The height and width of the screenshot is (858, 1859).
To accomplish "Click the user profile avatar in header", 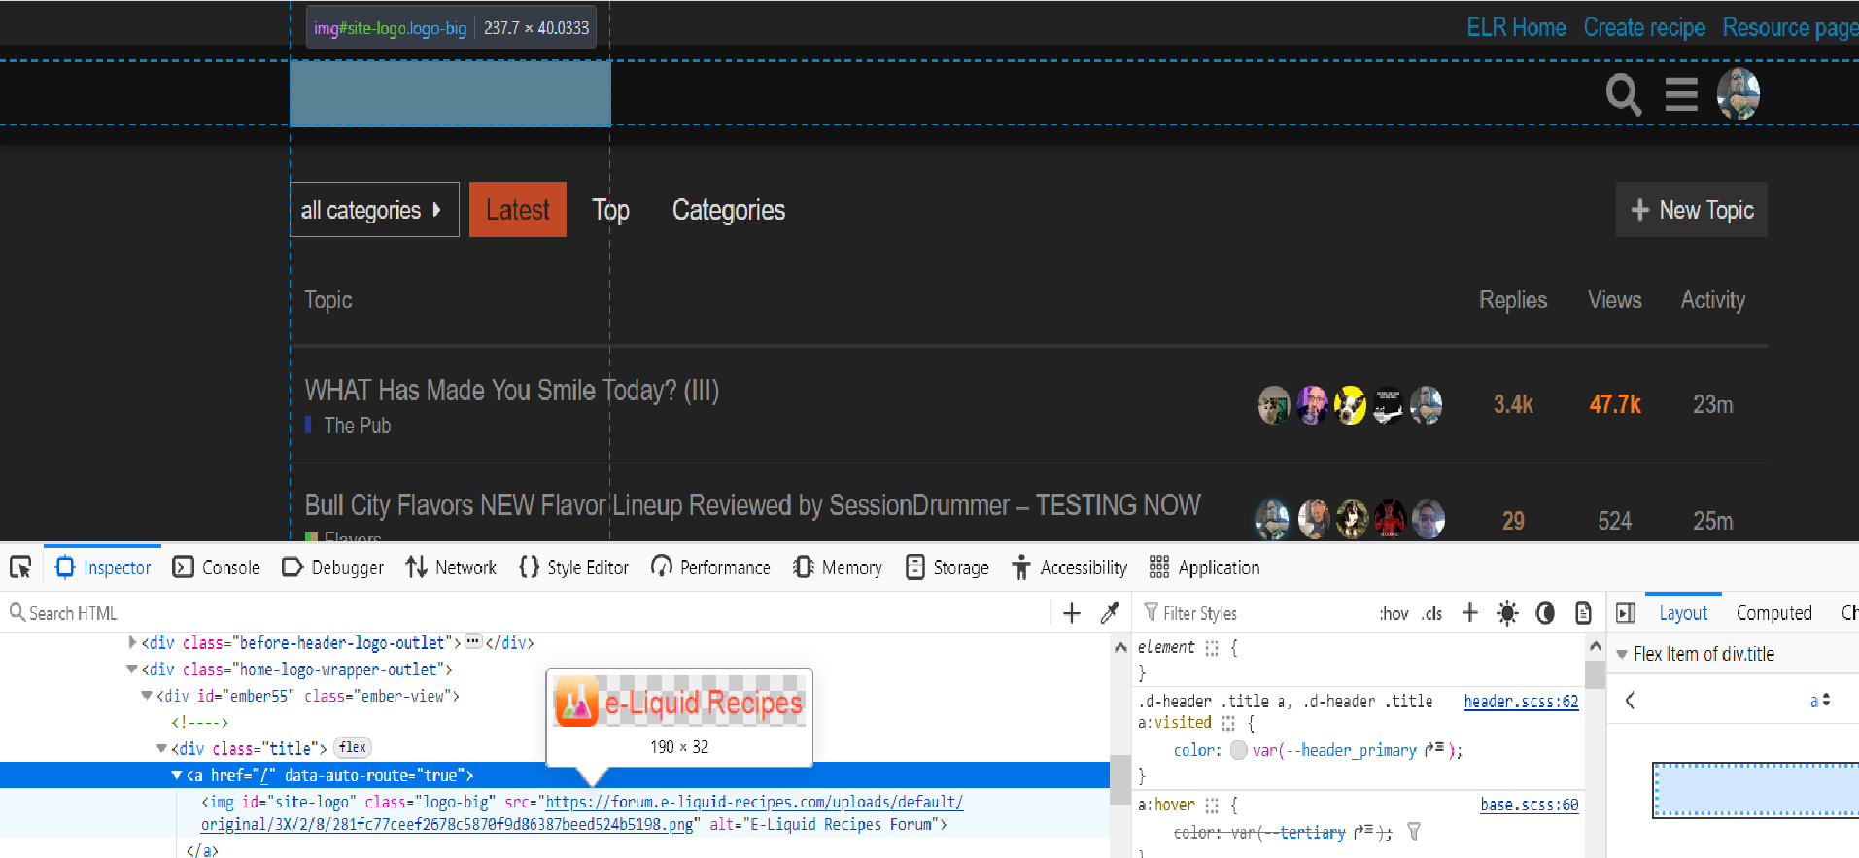I will click(1738, 94).
